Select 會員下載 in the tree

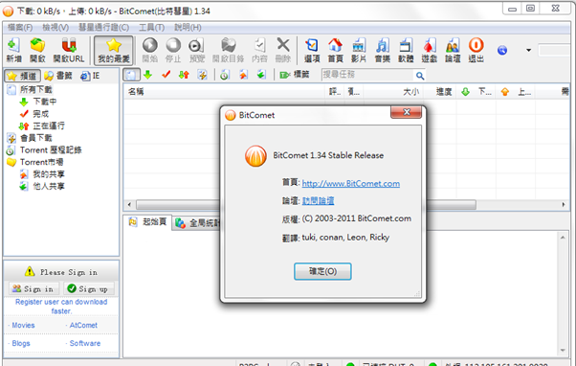point(35,138)
